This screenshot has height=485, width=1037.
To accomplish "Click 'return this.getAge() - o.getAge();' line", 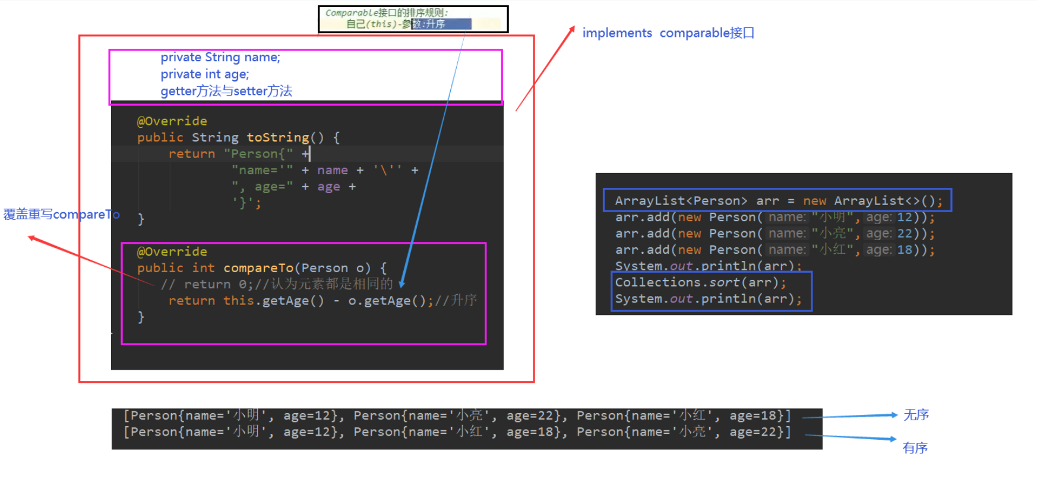I will click(x=323, y=301).
